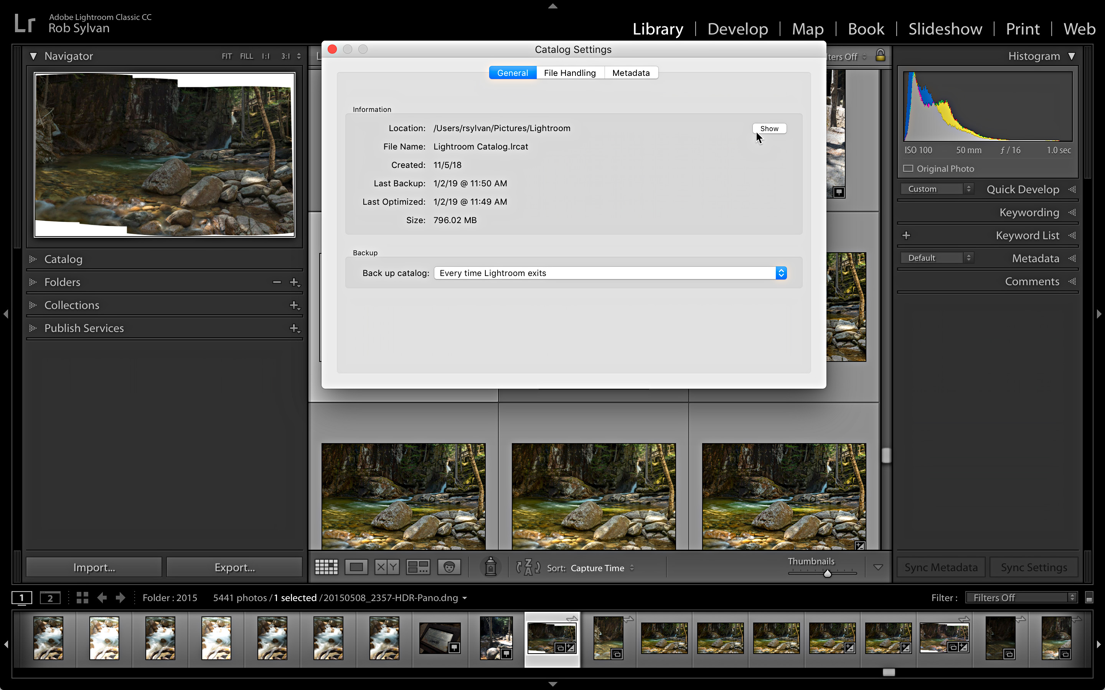
Task: Click the Grid view icon in toolbar
Action: (x=325, y=568)
